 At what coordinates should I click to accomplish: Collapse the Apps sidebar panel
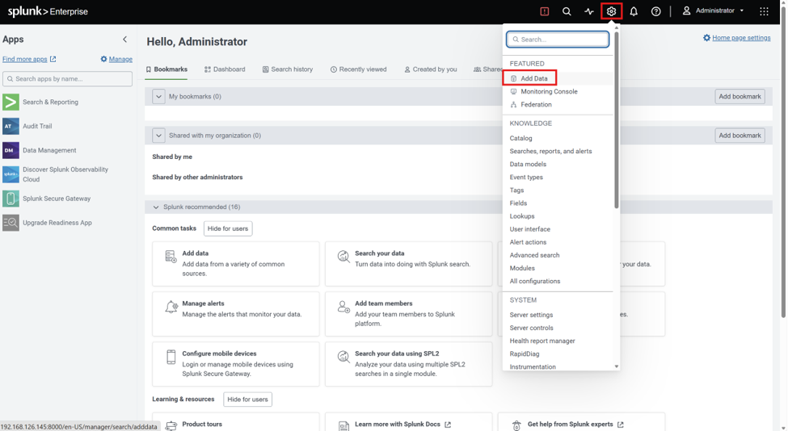point(124,39)
